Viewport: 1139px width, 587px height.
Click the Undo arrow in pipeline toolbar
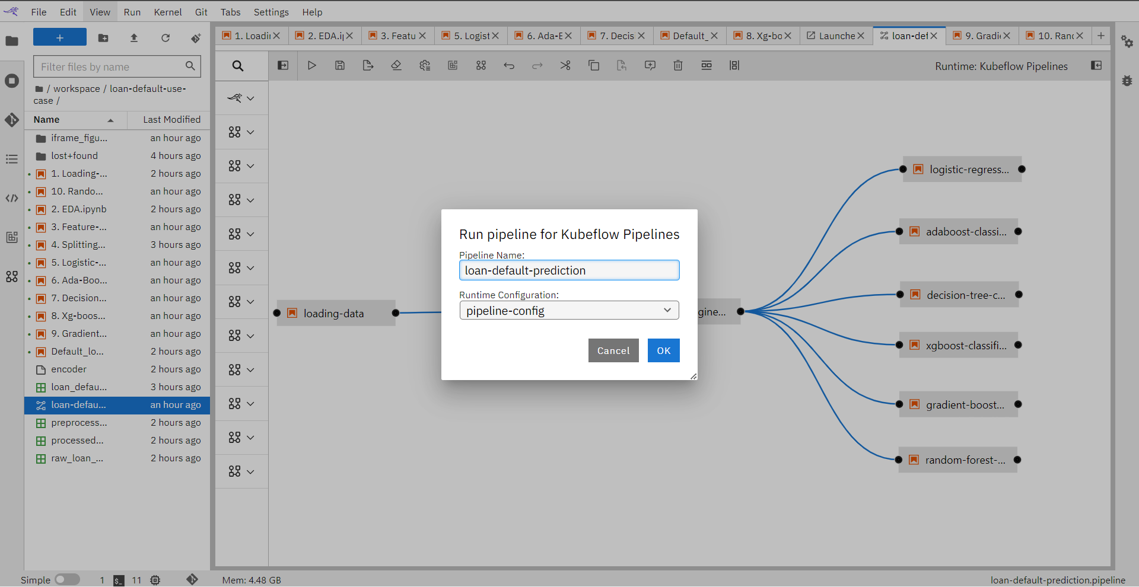coord(509,66)
